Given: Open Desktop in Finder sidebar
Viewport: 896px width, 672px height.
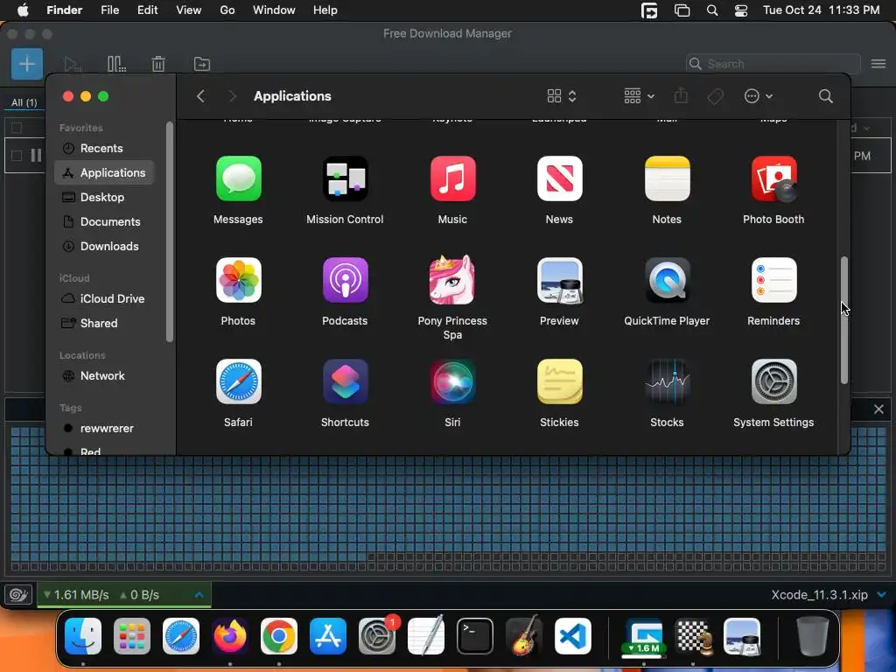Looking at the screenshot, I should coord(104,197).
